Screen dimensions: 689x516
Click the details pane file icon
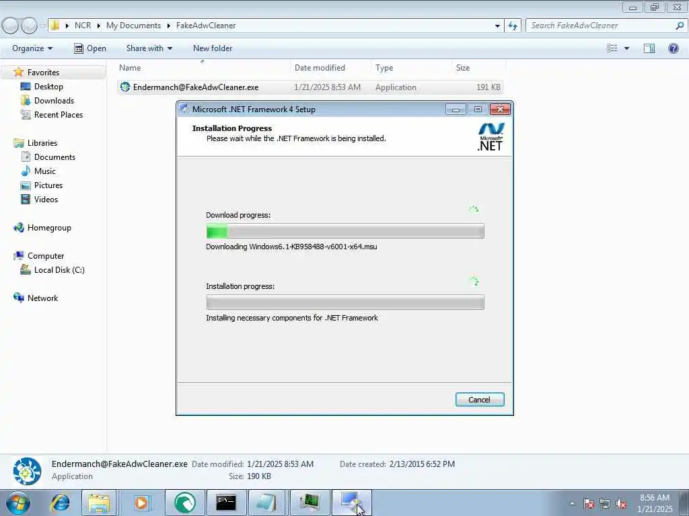click(27, 471)
